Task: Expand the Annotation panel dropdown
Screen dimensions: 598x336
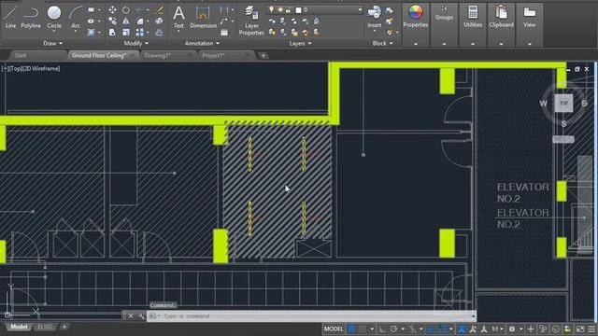Action: pos(202,44)
